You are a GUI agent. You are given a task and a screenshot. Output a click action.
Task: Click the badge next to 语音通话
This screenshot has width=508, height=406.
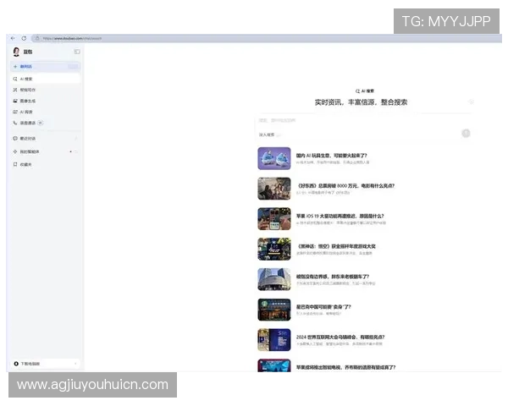(40, 123)
